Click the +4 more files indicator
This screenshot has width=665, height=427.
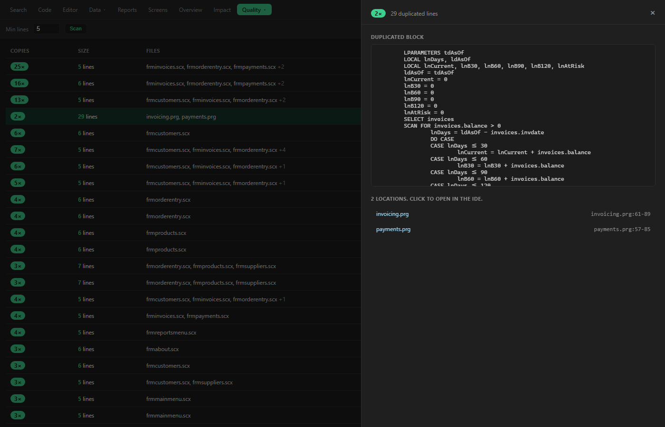click(282, 150)
